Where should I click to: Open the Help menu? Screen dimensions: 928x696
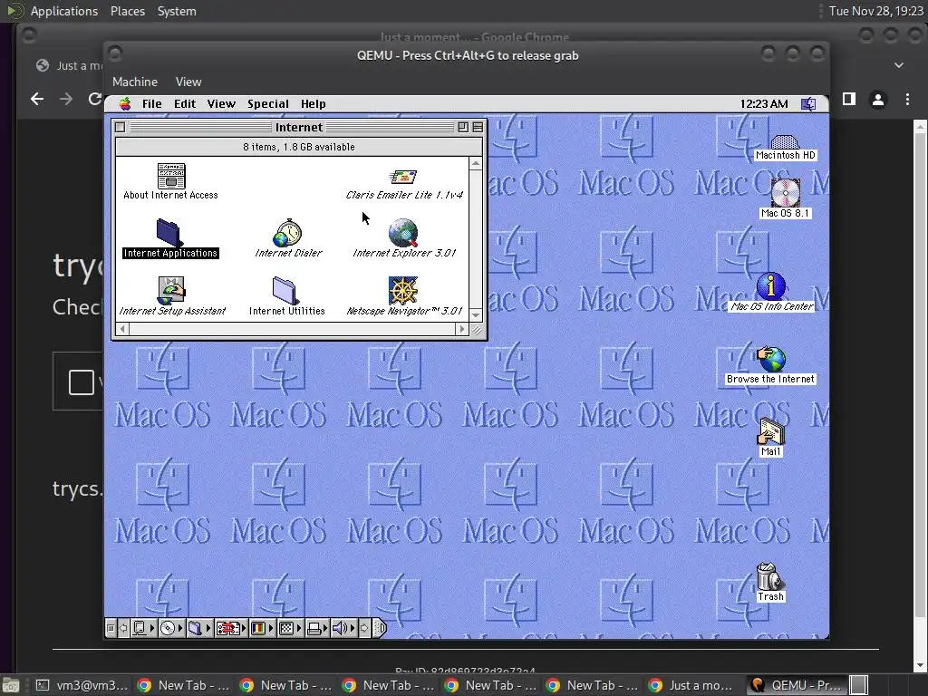click(313, 104)
